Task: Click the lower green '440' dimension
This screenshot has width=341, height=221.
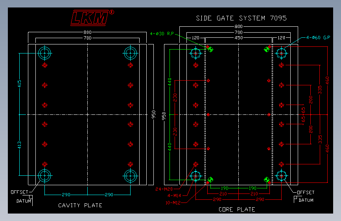Action: tap(170, 147)
